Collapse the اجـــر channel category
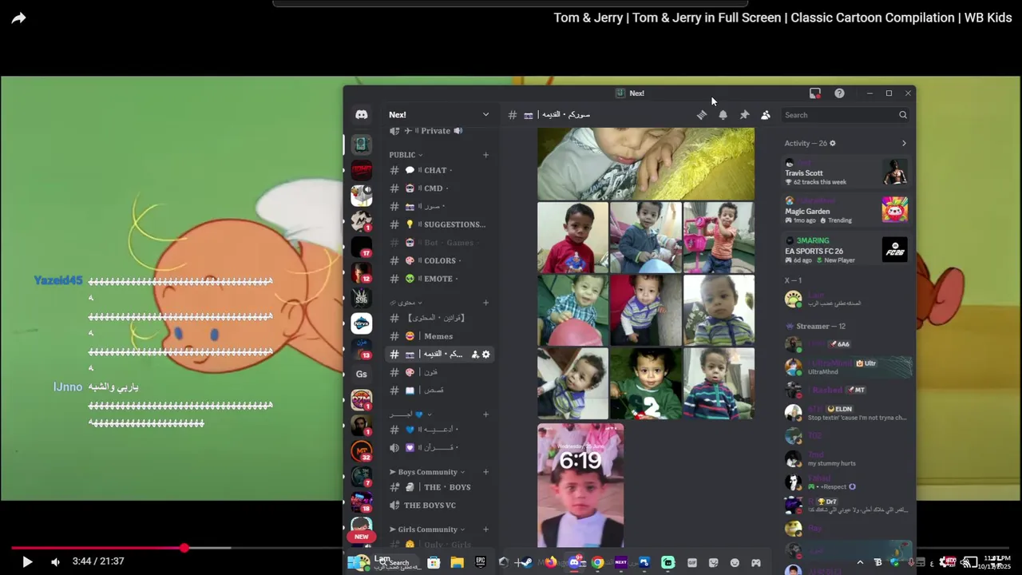The height and width of the screenshot is (575, 1022). tap(410, 414)
